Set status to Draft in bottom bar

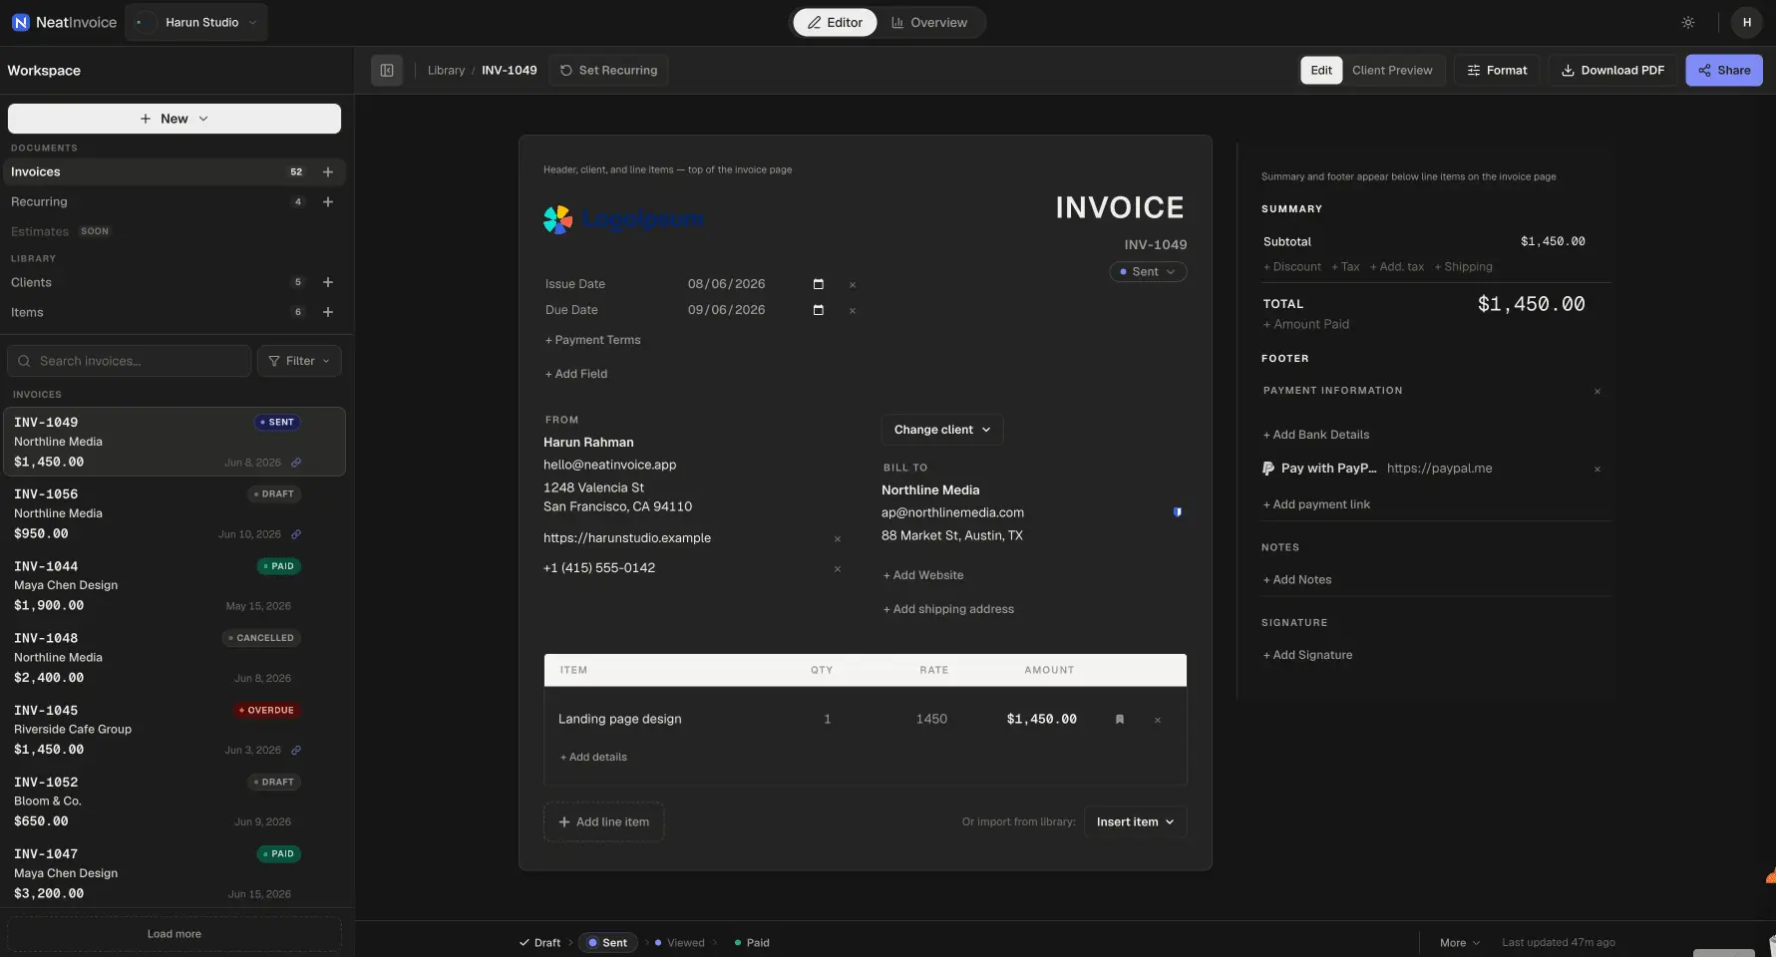pos(539,942)
